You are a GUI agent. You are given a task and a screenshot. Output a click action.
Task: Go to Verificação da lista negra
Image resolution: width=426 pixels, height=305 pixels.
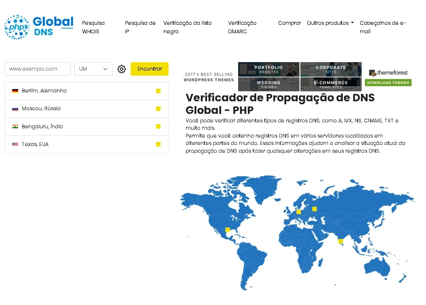click(187, 27)
